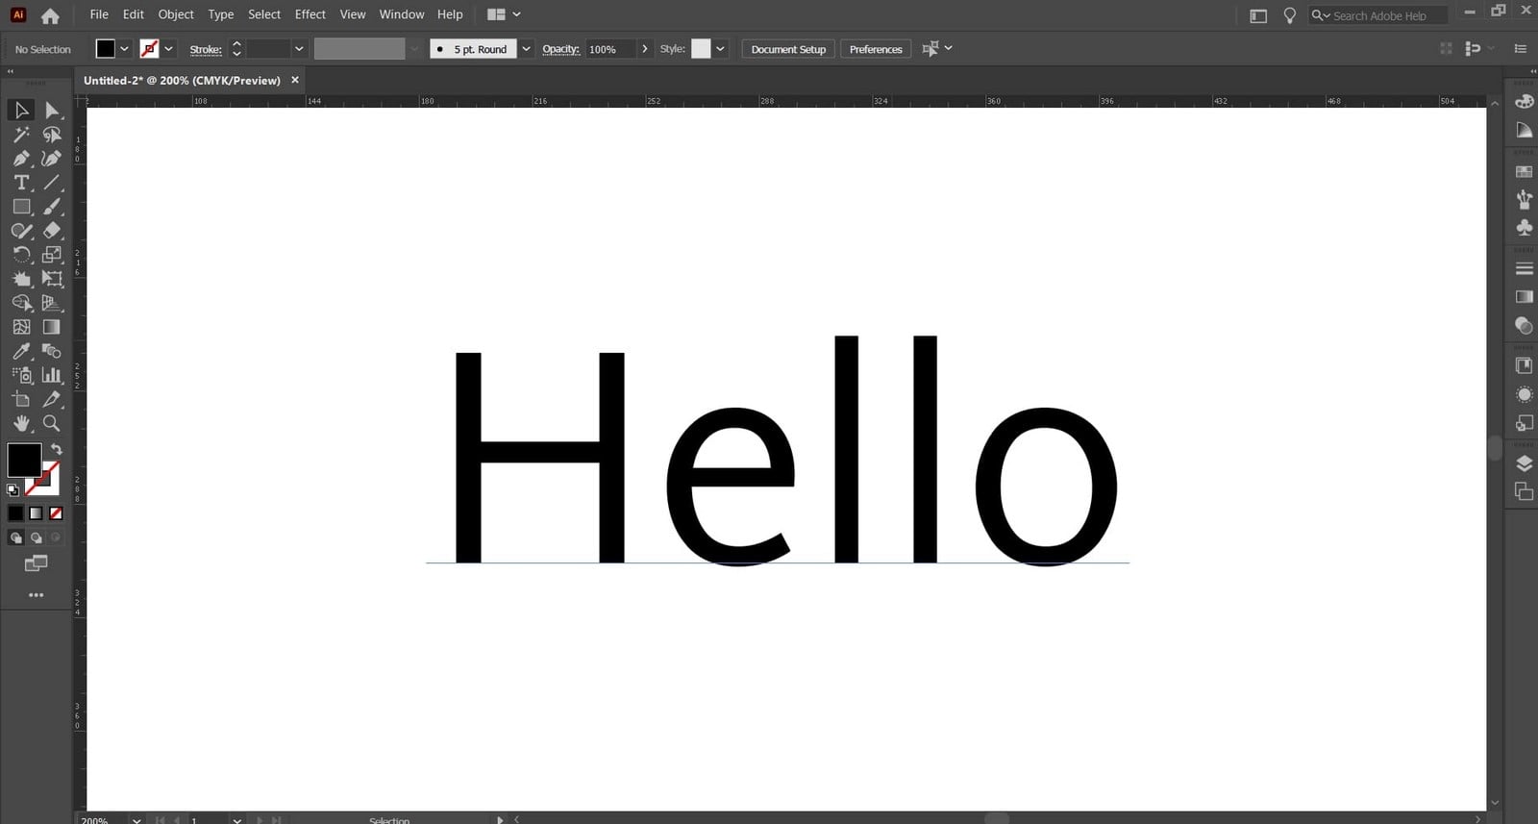Select the Eyedropper tool
This screenshot has width=1538, height=824.
(21, 351)
